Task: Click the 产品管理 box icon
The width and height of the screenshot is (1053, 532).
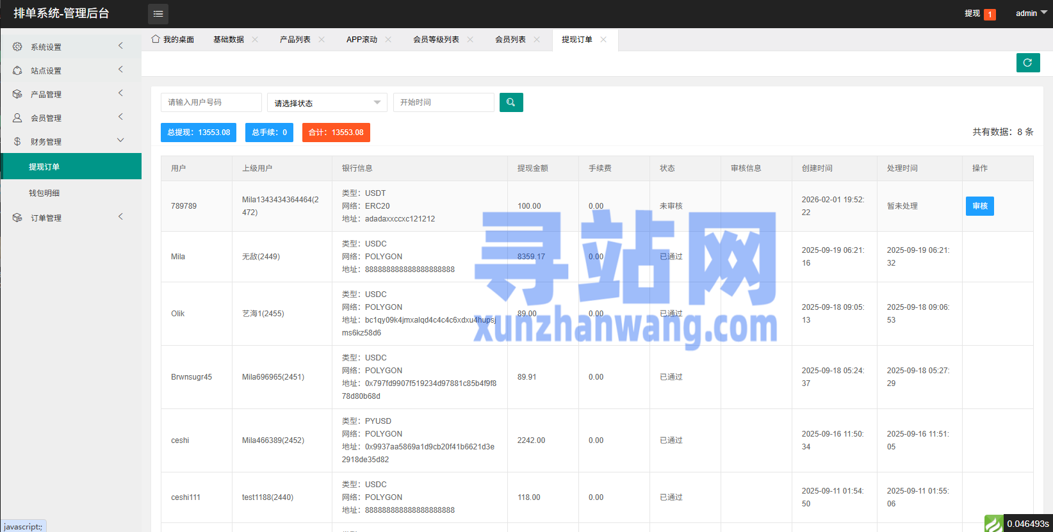Action: coord(17,94)
